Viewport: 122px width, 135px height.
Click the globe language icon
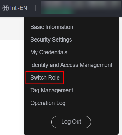point(5,8)
